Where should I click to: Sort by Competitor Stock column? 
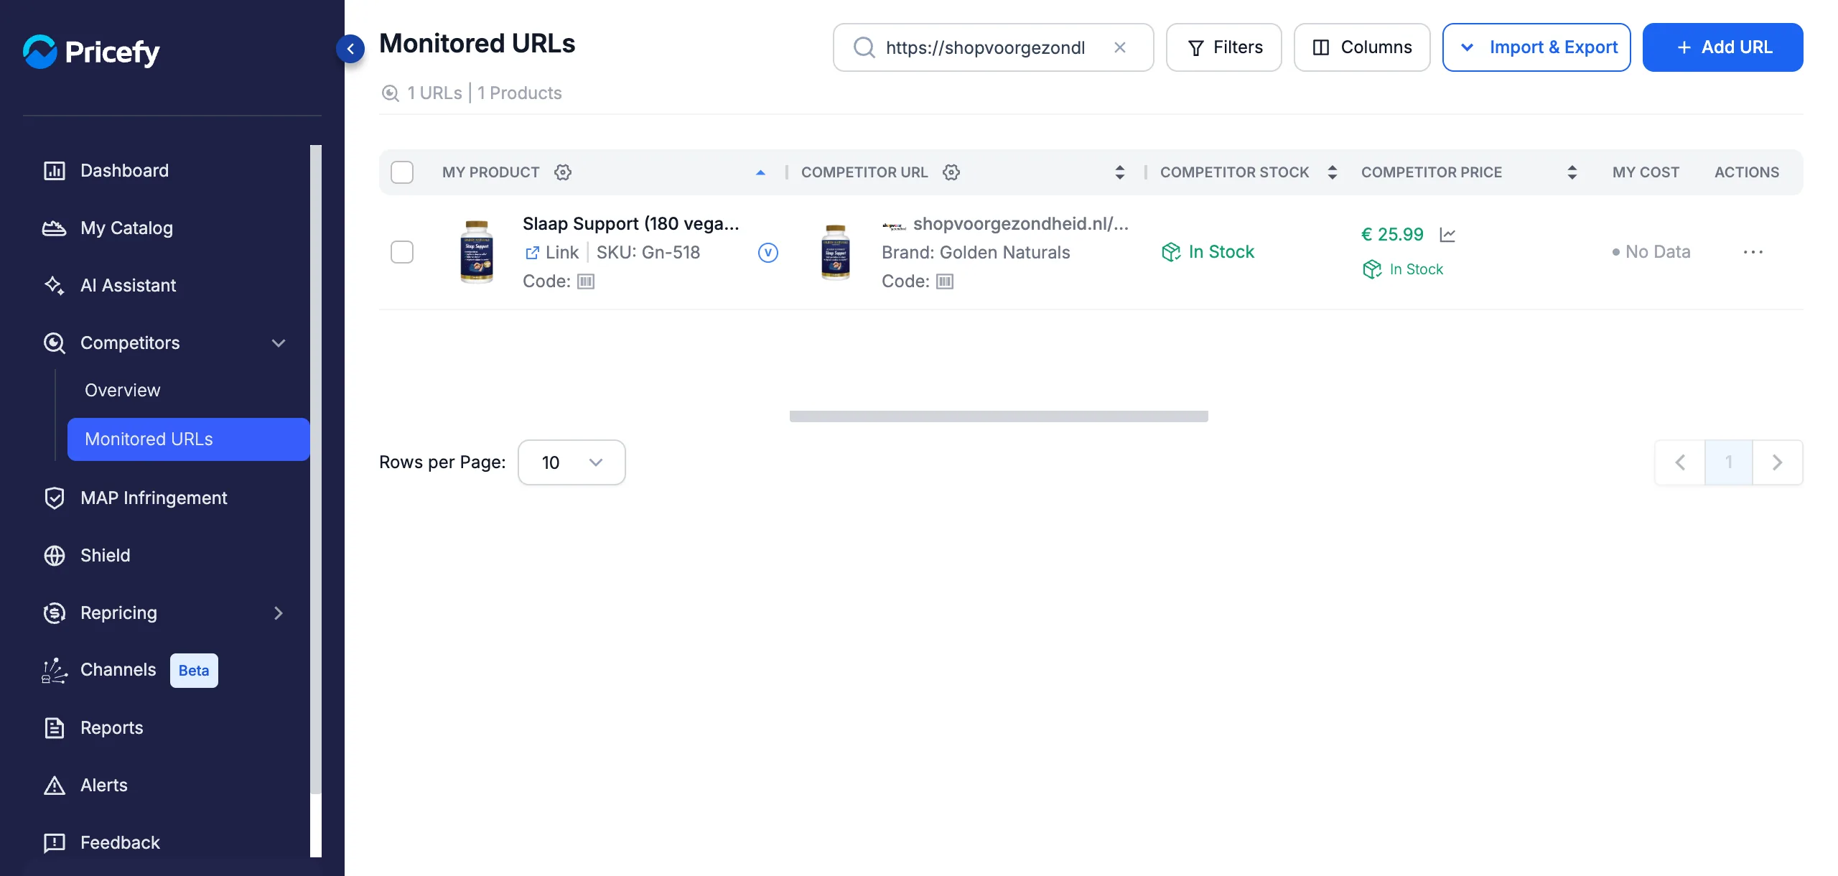click(1332, 172)
